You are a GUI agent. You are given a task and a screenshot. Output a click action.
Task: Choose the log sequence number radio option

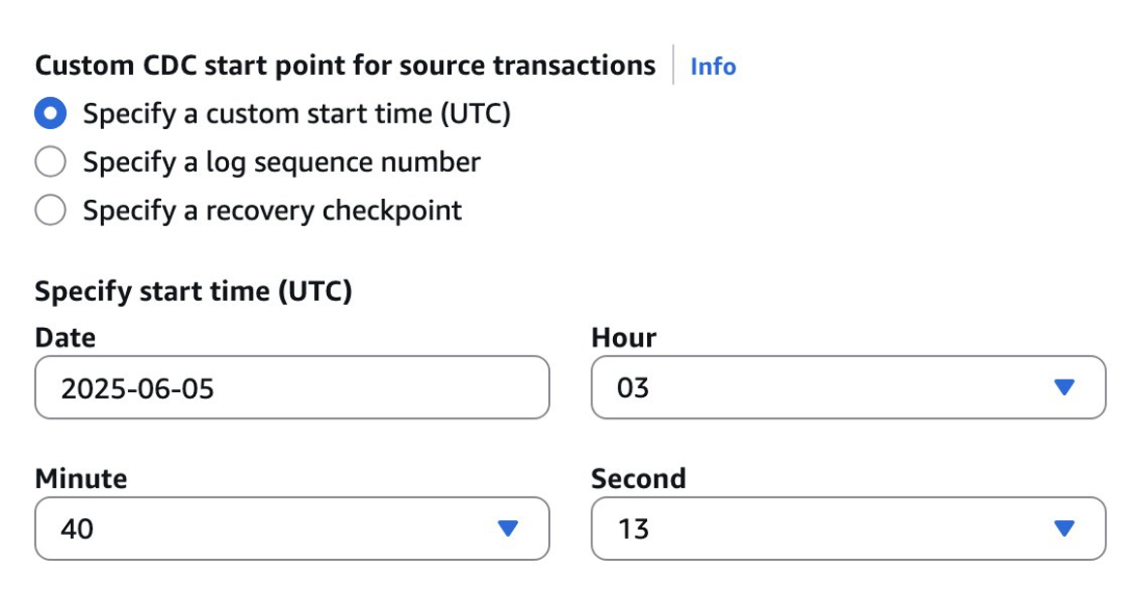click(x=50, y=162)
